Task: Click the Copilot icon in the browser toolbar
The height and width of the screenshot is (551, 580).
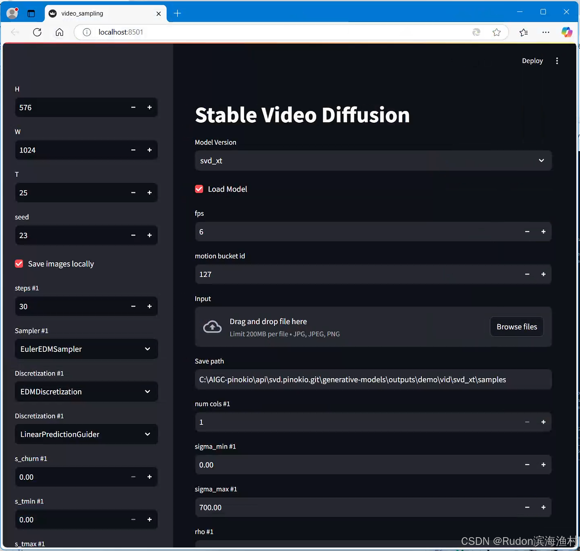Action: (567, 32)
